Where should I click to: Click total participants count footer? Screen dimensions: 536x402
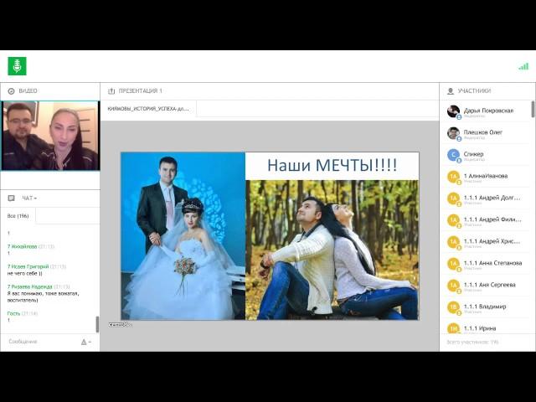click(472, 342)
